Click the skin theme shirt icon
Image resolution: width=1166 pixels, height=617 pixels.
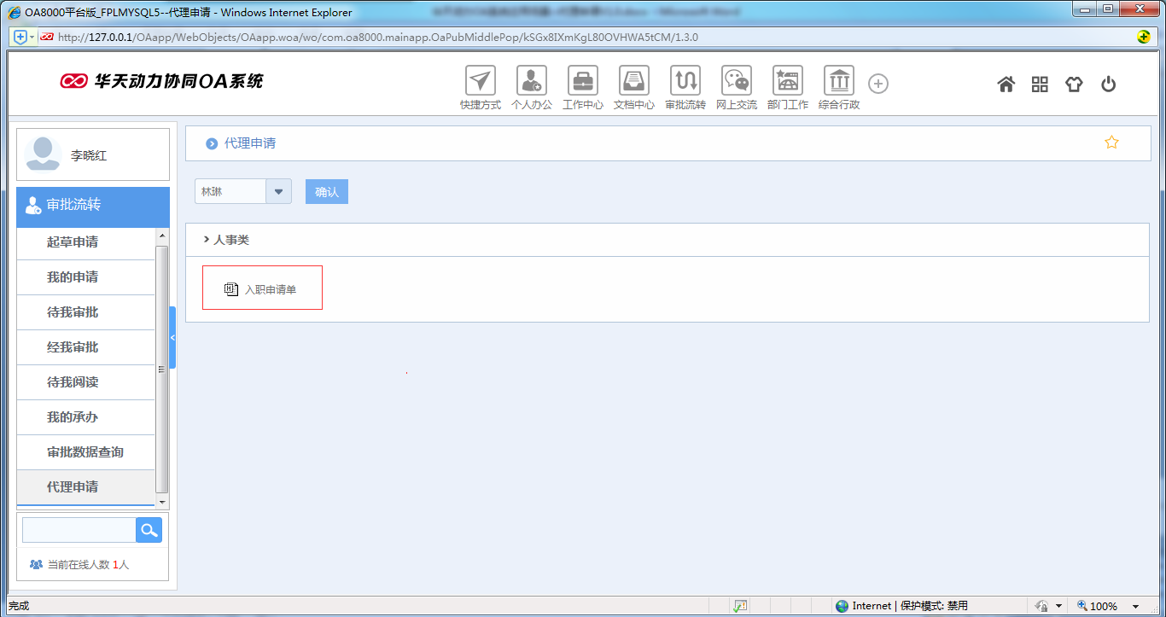(x=1074, y=84)
